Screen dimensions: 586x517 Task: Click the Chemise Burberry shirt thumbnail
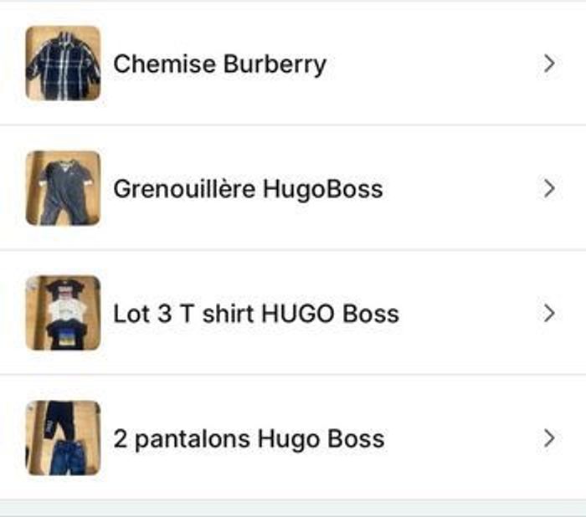point(63,64)
